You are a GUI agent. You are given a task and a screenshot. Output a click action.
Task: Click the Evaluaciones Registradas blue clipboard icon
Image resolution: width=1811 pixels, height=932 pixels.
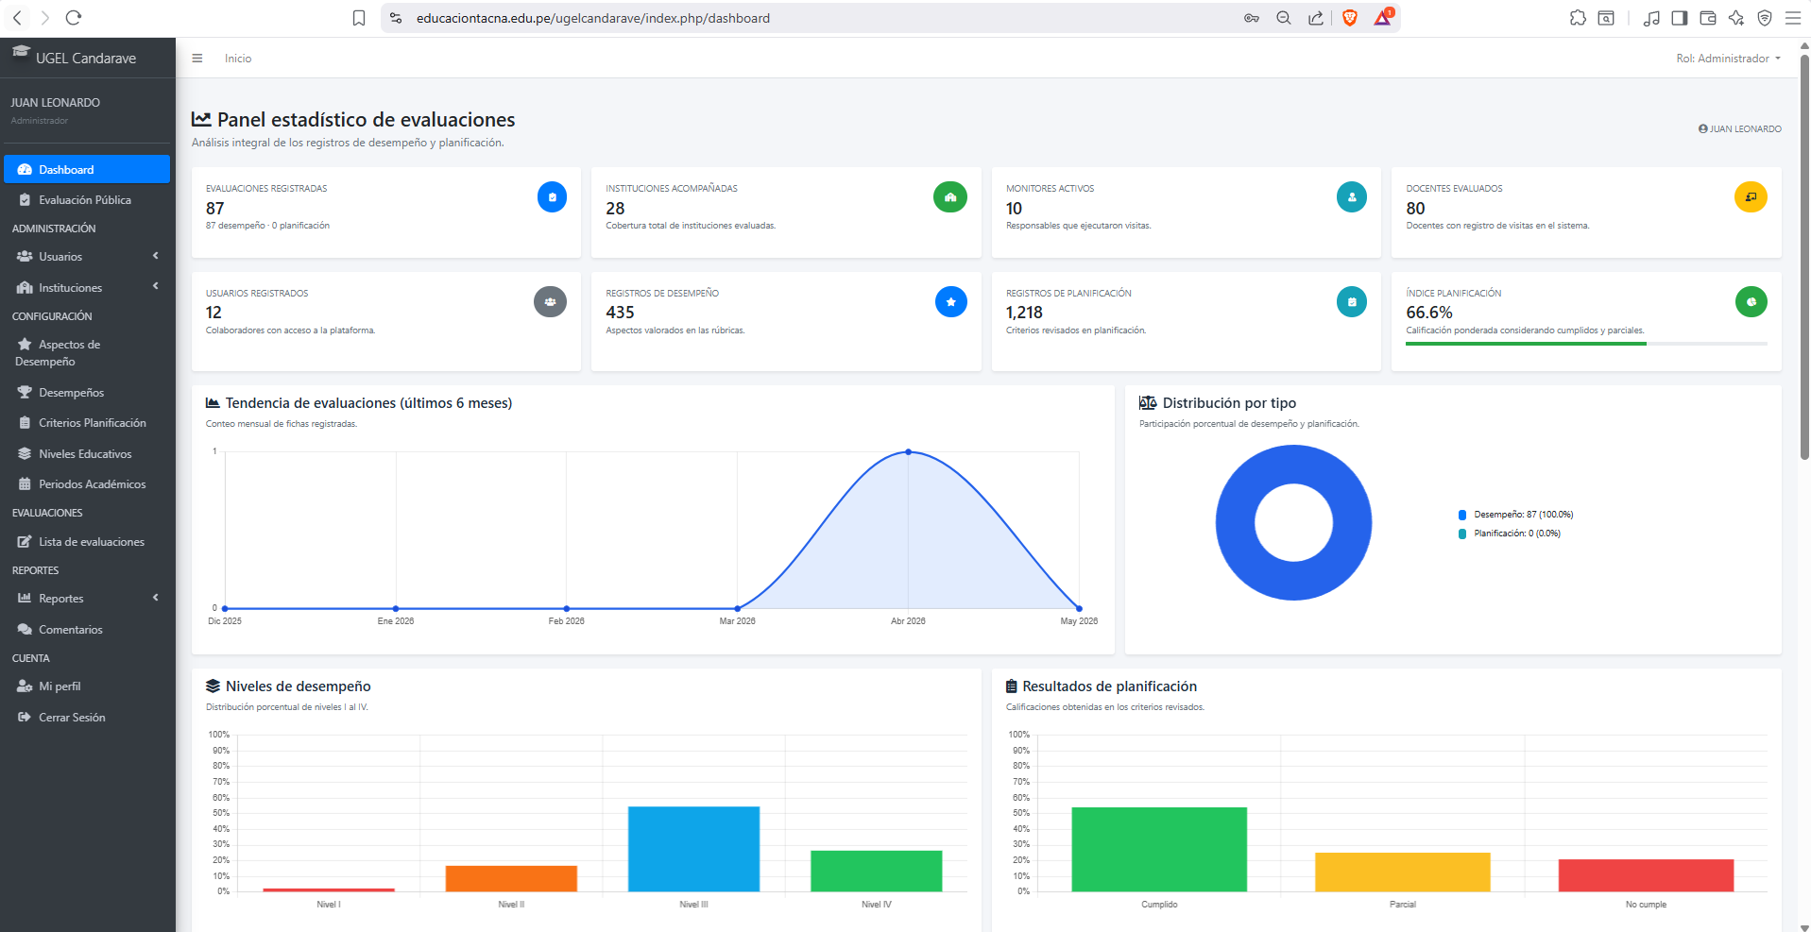coord(552,197)
